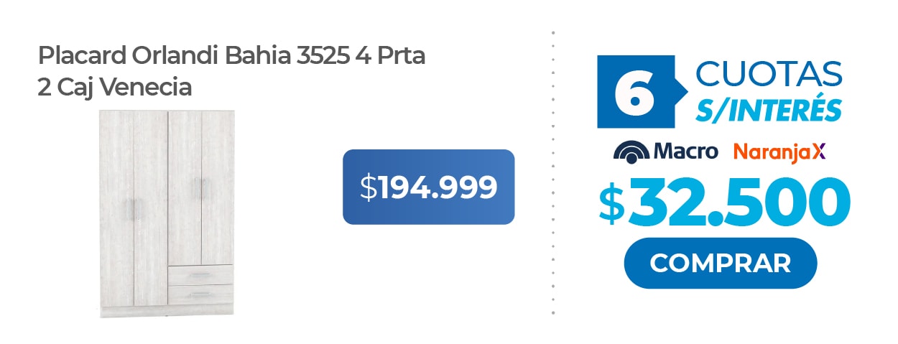Click the dollar sign beside 32.500
Viewport: 898px width, 344px height.
click(612, 204)
